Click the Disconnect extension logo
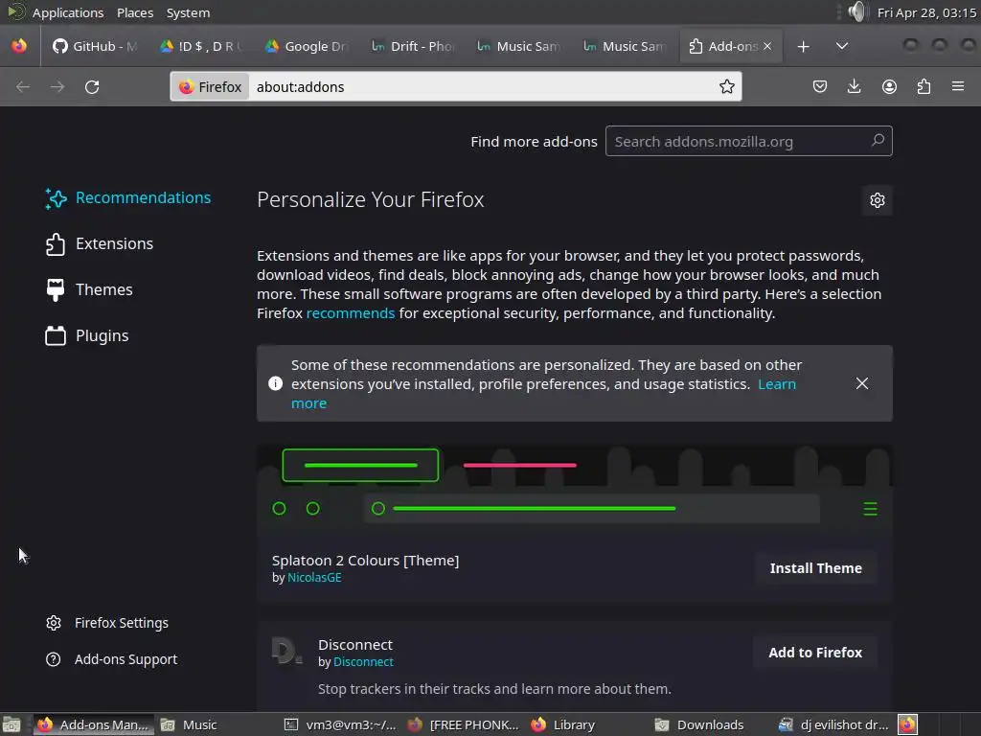 tap(286, 651)
